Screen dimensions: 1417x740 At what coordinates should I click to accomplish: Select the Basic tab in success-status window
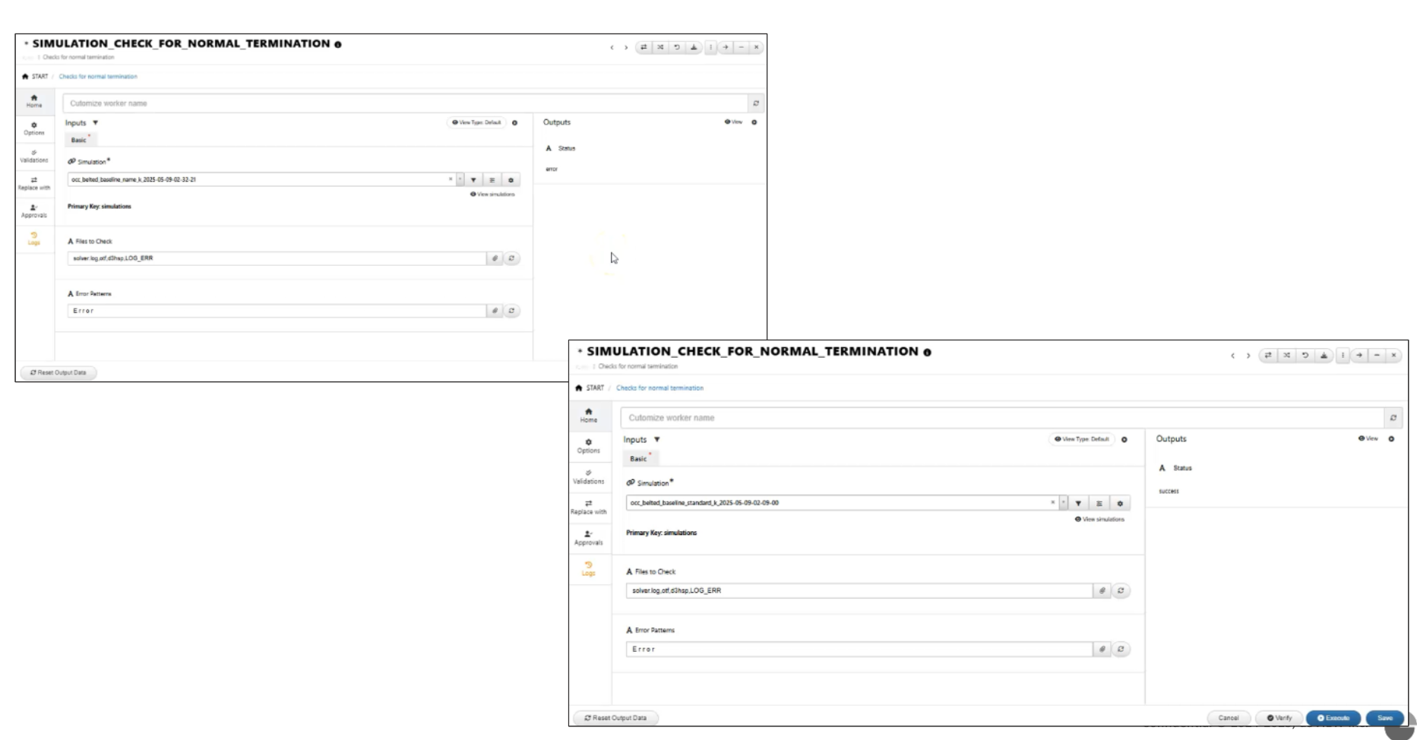(x=638, y=458)
